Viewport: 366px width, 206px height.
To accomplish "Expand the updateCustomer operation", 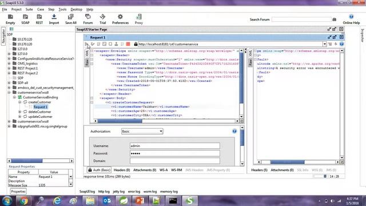I will [20, 117].
